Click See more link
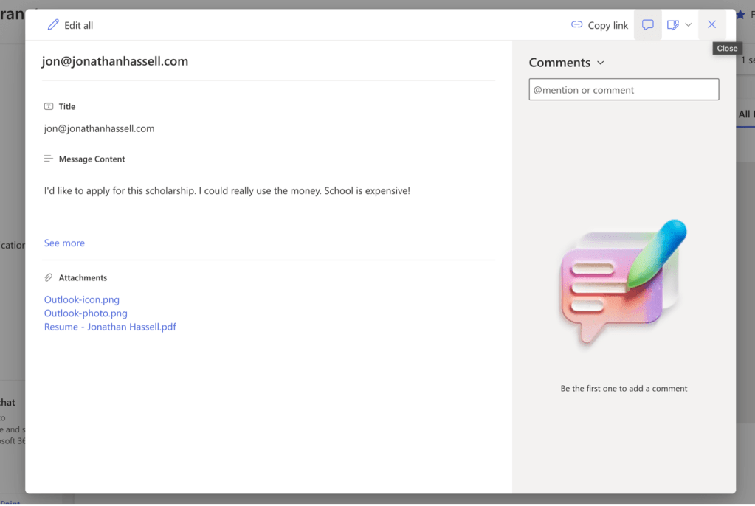This screenshot has width=755, height=506. click(64, 243)
